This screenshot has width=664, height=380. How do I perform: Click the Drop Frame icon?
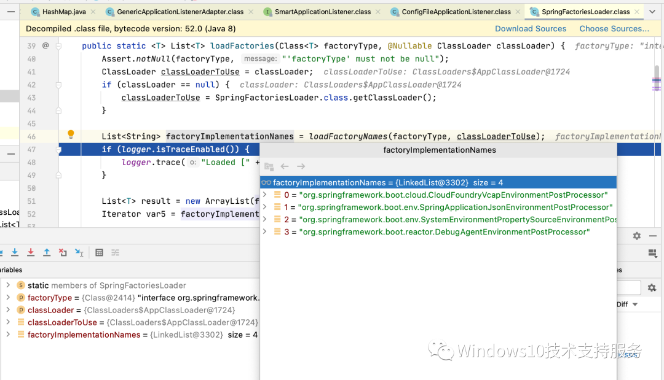click(63, 253)
